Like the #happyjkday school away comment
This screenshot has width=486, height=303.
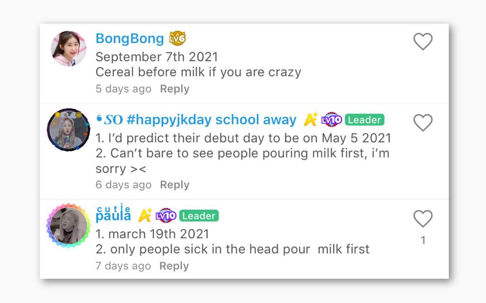click(x=423, y=122)
